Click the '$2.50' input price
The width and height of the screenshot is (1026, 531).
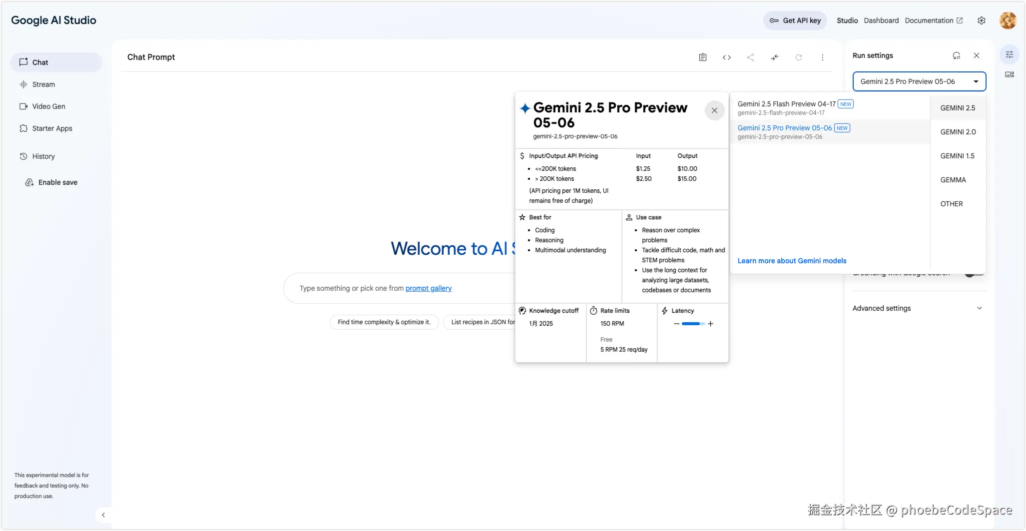click(x=644, y=179)
